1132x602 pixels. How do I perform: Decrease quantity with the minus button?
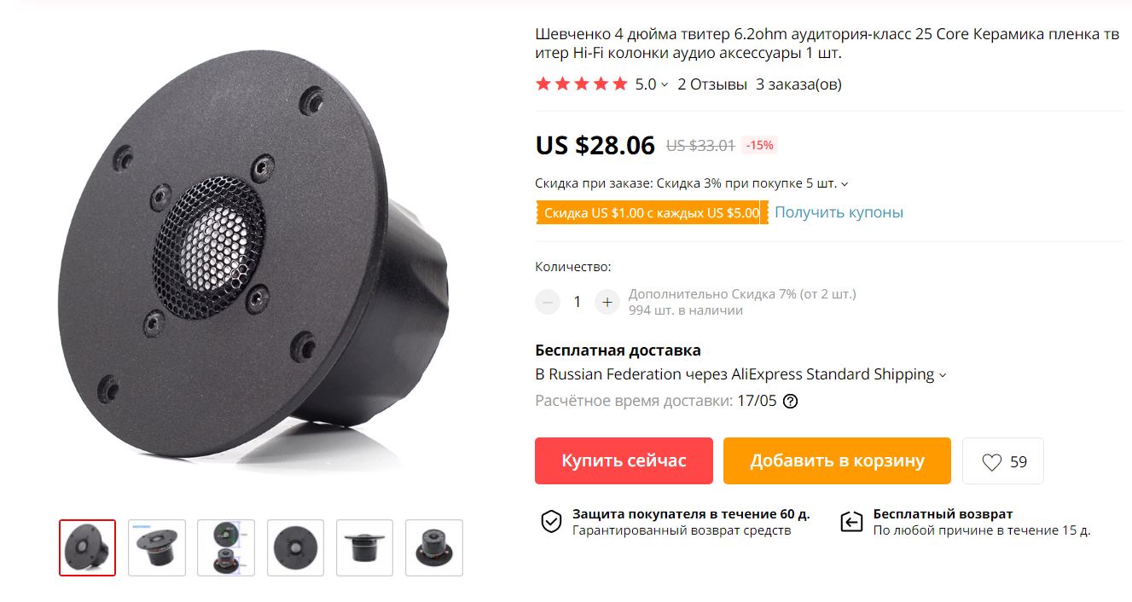coord(548,302)
